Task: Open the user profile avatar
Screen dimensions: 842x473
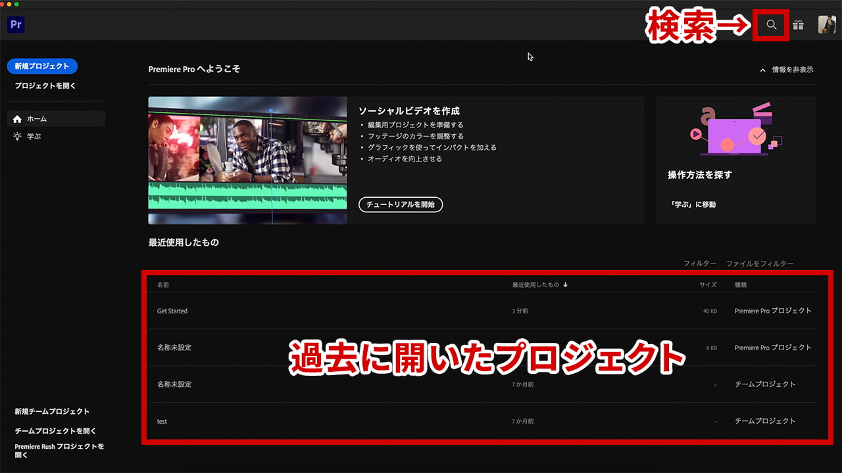Action: pyautogui.click(x=827, y=25)
